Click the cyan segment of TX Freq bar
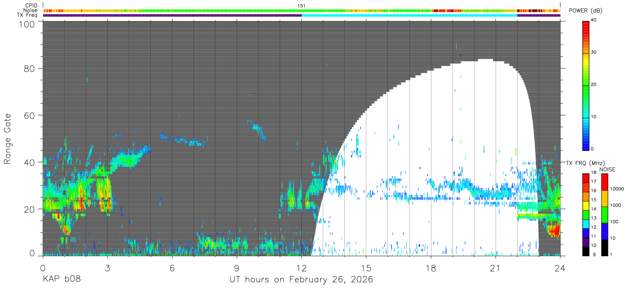 [x=409, y=15]
